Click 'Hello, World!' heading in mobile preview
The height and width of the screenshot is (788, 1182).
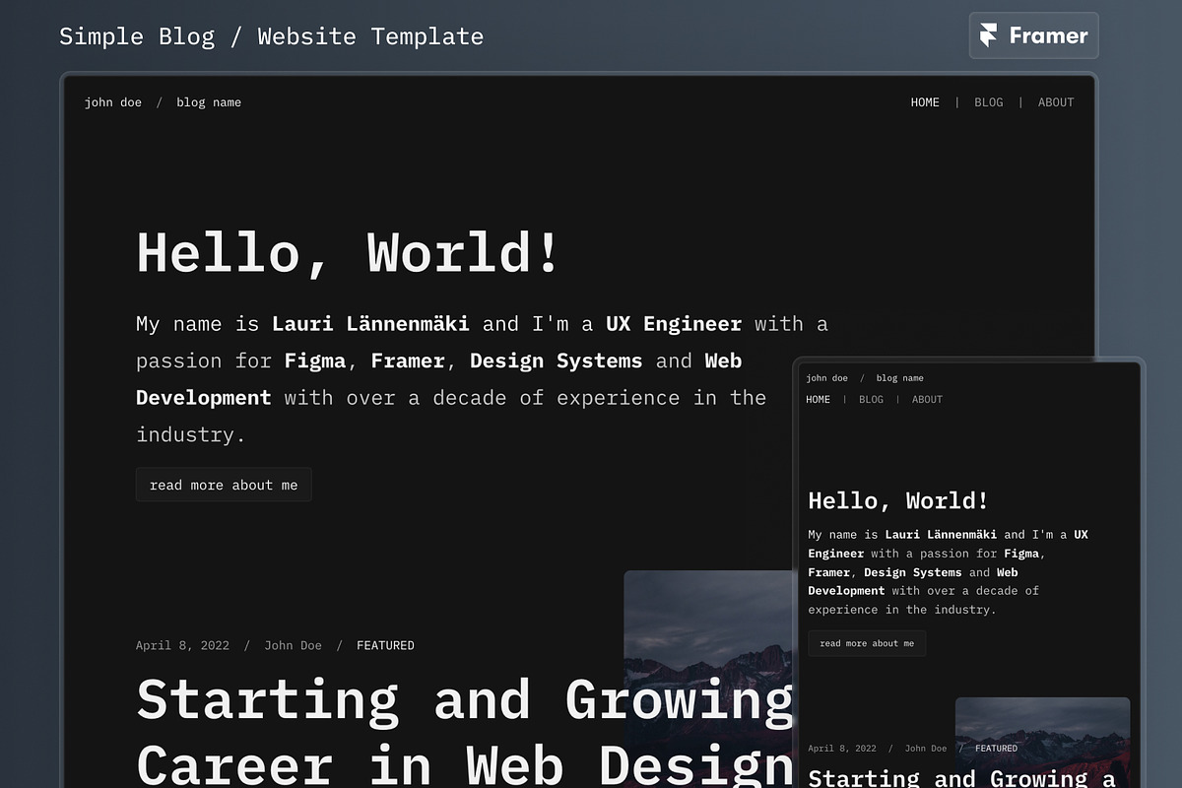[x=898, y=500]
